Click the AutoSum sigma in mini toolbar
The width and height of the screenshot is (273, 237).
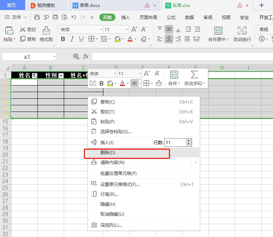[x=194, y=74]
